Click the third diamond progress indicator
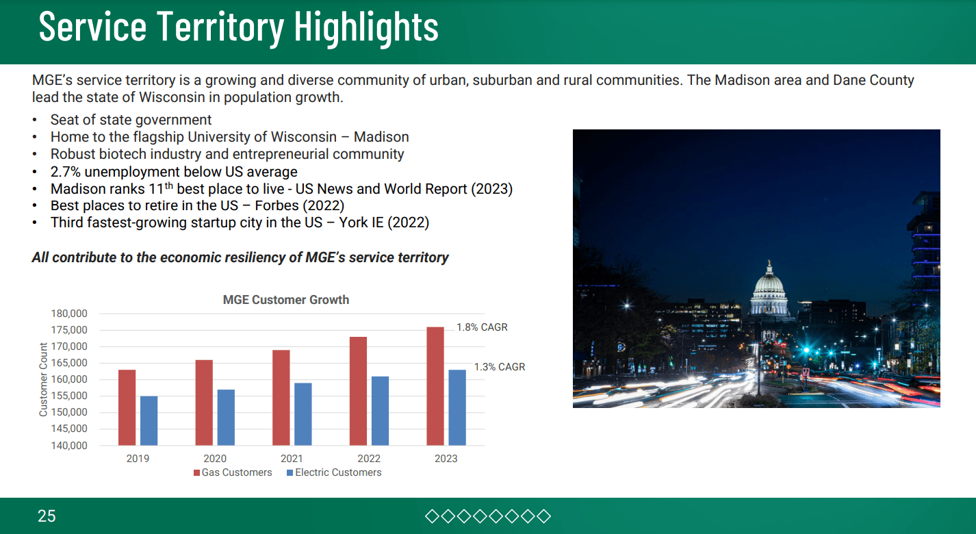This screenshot has width=976, height=534. [464, 516]
